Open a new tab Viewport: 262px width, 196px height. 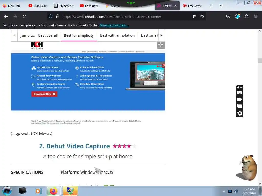(x=211, y=6)
